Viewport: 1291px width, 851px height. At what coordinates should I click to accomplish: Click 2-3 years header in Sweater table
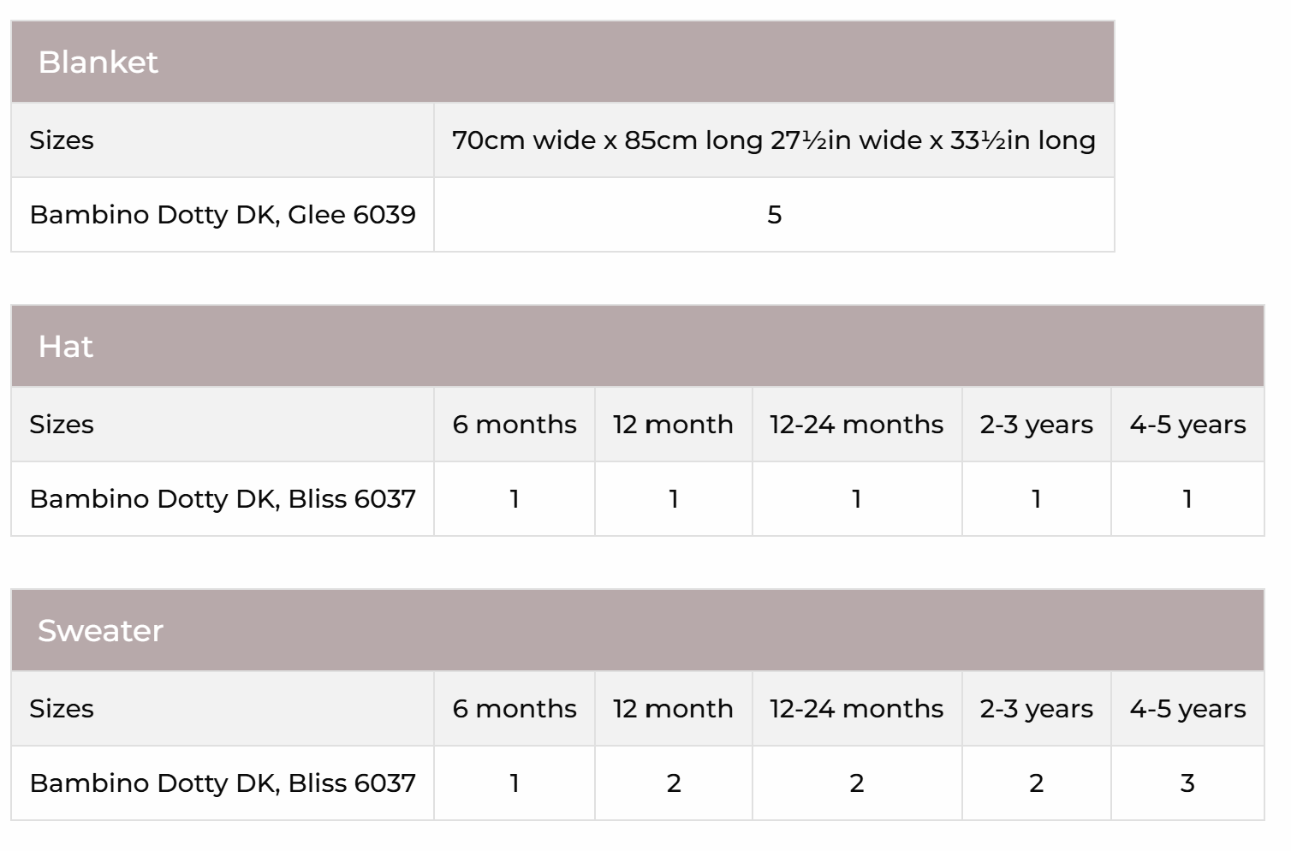pyautogui.click(x=1036, y=709)
